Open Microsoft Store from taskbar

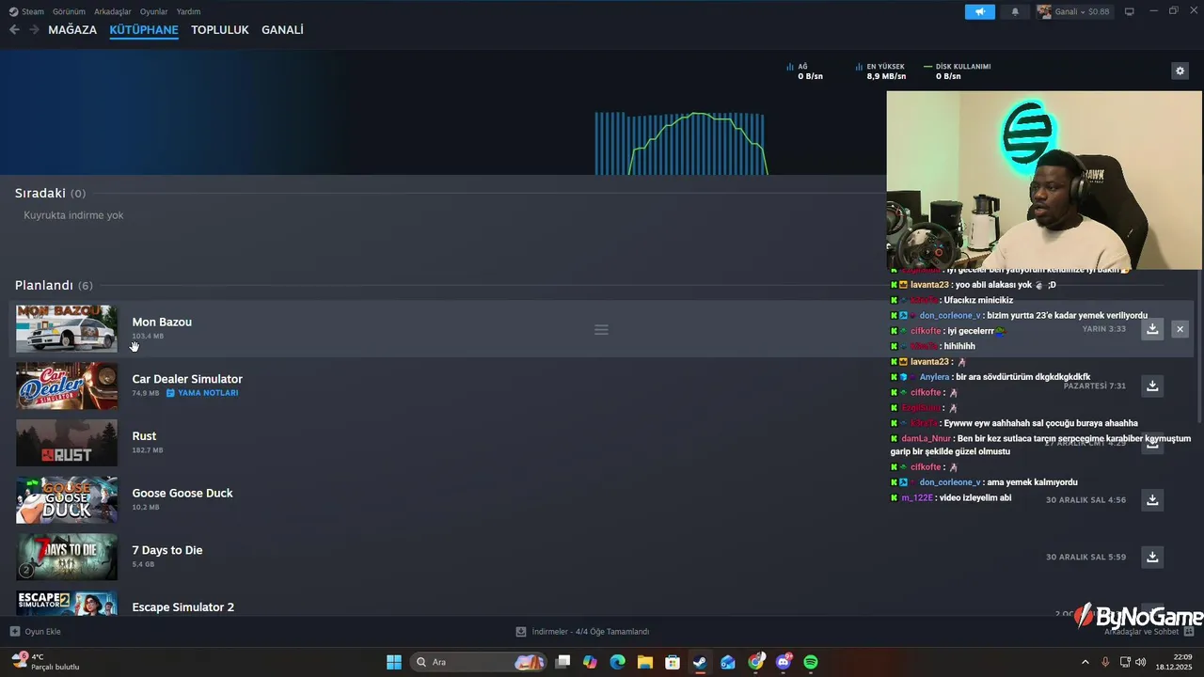pyautogui.click(x=673, y=662)
